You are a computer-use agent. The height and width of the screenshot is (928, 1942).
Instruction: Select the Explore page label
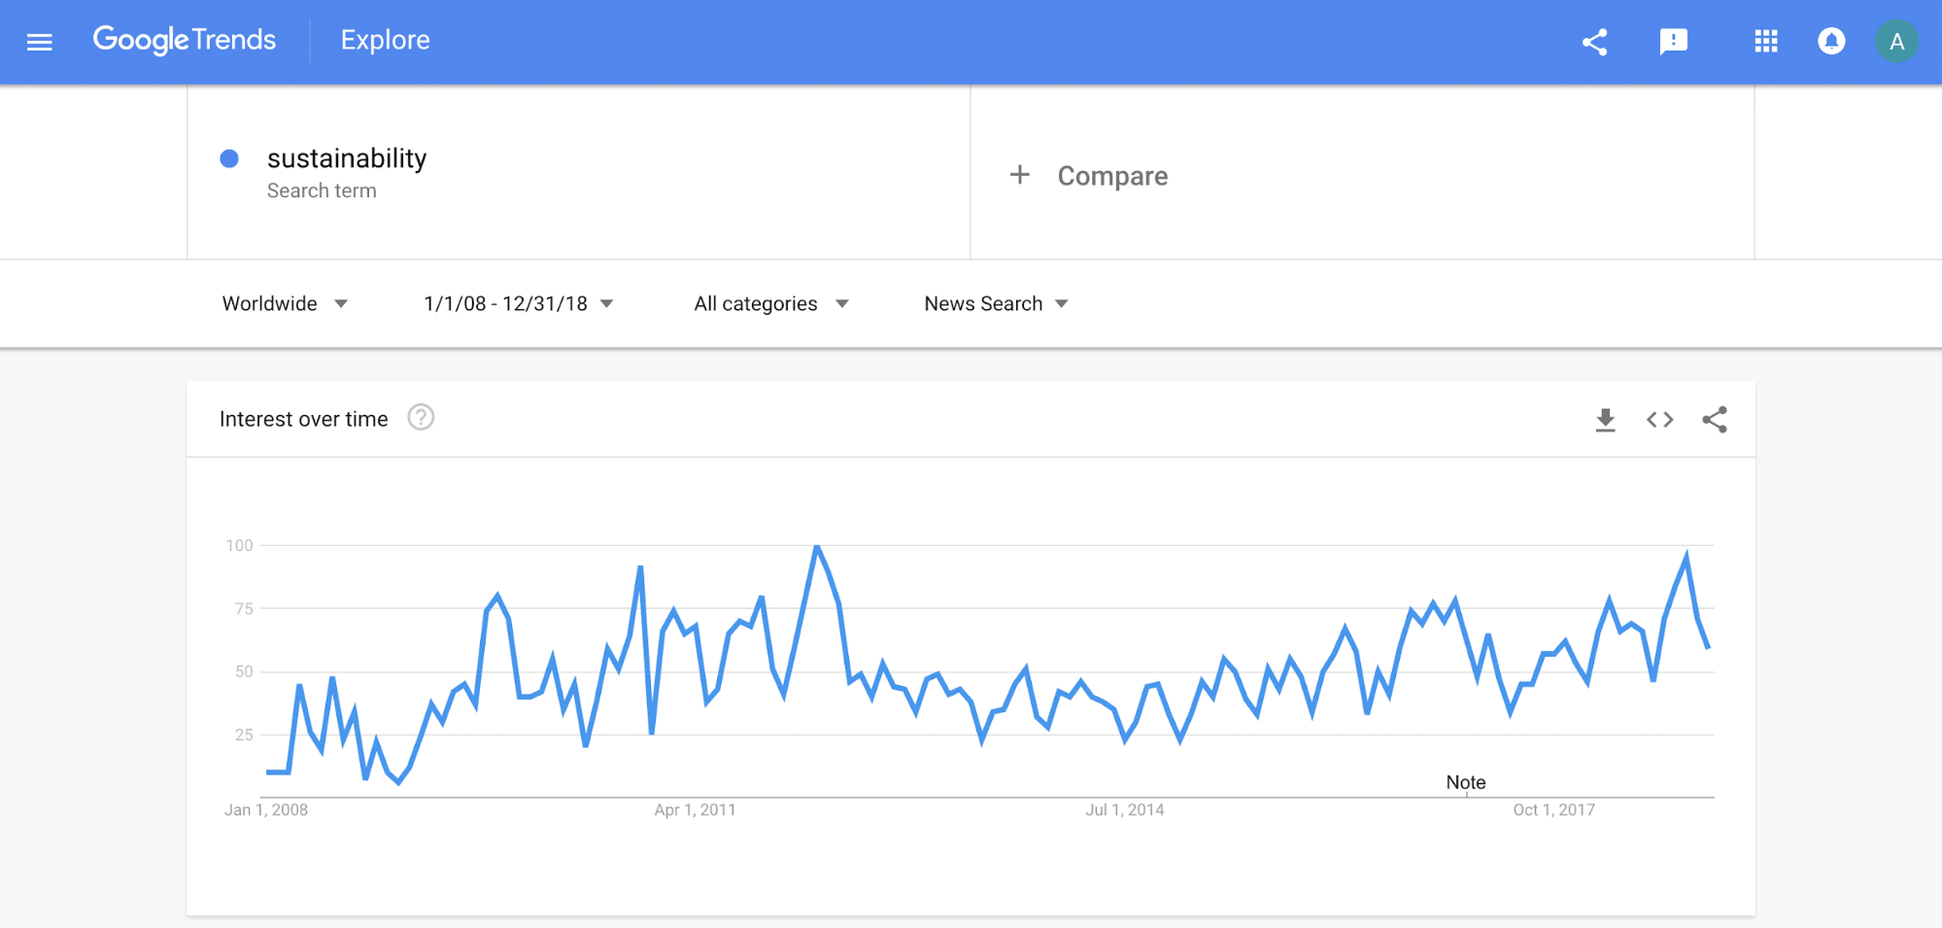[385, 40]
